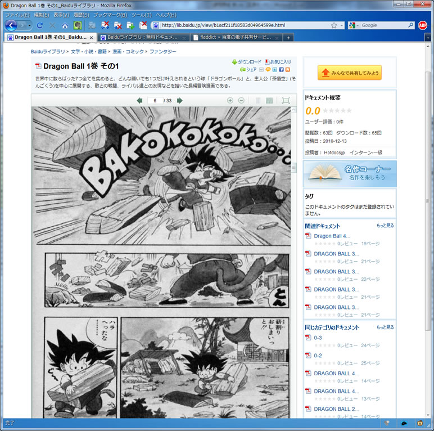Open the 名作コーナー banner
The image size is (434, 431).
(350, 174)
